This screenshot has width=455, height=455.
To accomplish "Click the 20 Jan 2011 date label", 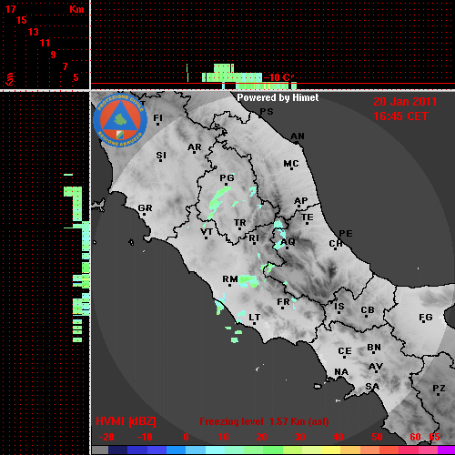I will [x=405, y=102].
